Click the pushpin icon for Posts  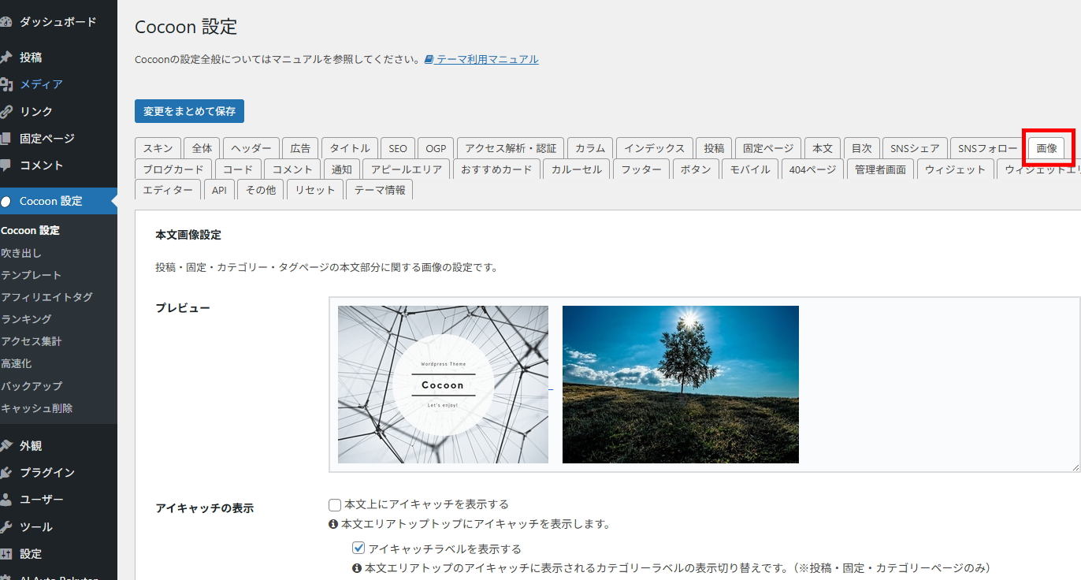[6, 58]
